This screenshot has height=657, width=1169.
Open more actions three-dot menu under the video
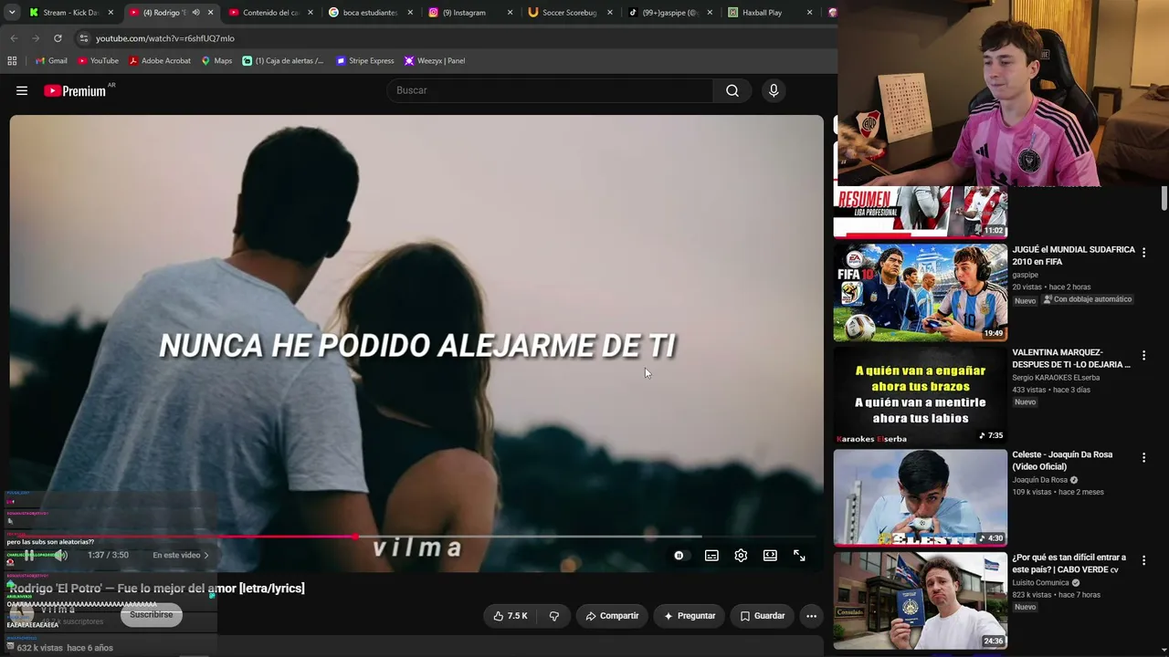[811, 616]
